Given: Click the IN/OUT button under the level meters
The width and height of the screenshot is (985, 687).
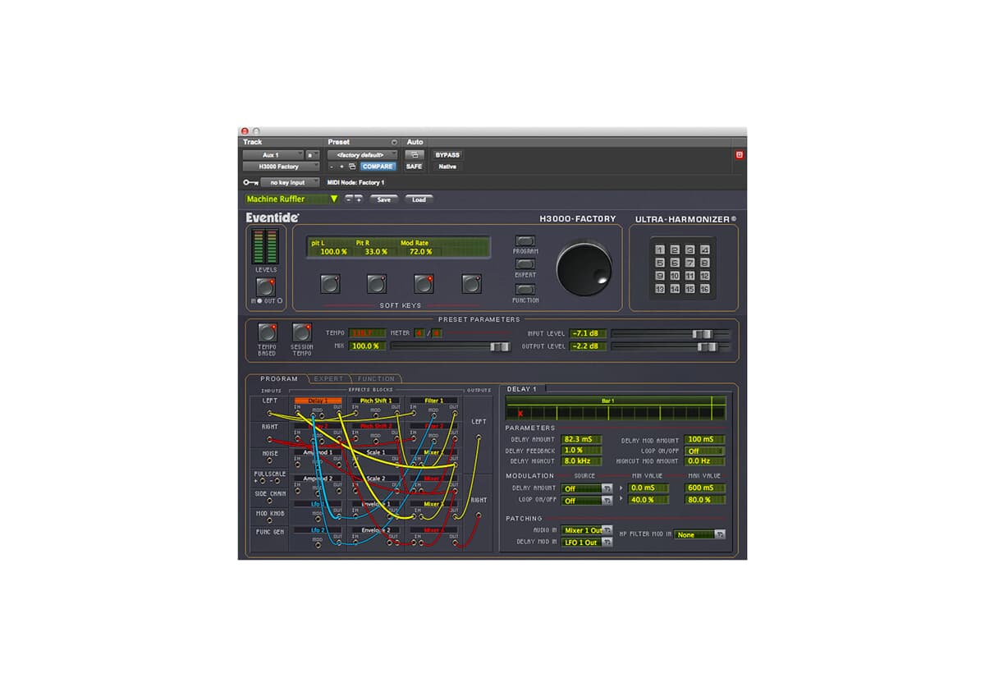Looking at the screenshot, I should [x=264, y=286].
